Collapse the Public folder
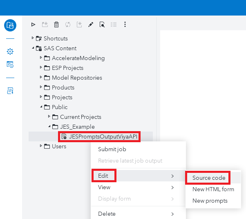This screenshot has height=219, width=246. point(41,107)
